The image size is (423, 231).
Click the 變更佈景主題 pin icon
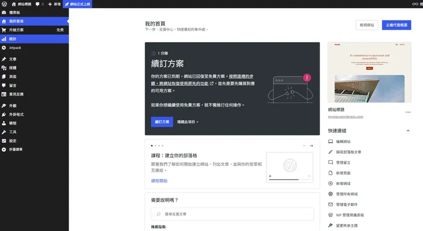pos(330,225)
